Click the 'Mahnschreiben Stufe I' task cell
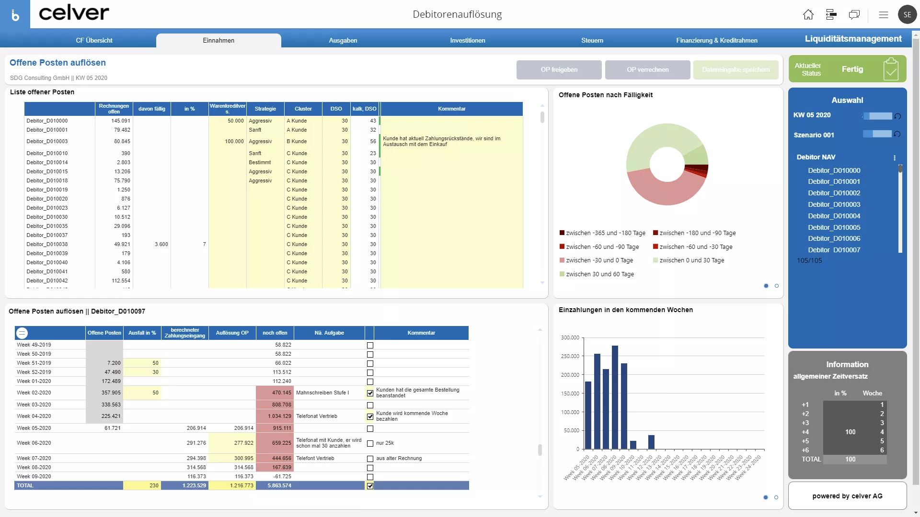The height and width of the screenshot is (517, 920). point(329,393)
